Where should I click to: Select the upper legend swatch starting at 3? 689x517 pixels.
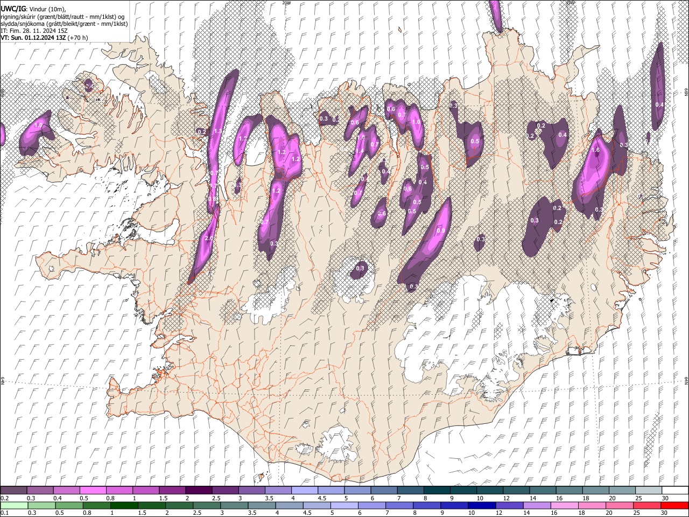coord(251,490)
